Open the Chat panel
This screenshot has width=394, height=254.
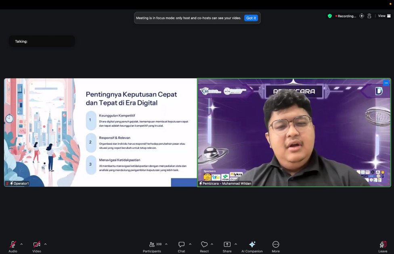click(x=182, y=245)
